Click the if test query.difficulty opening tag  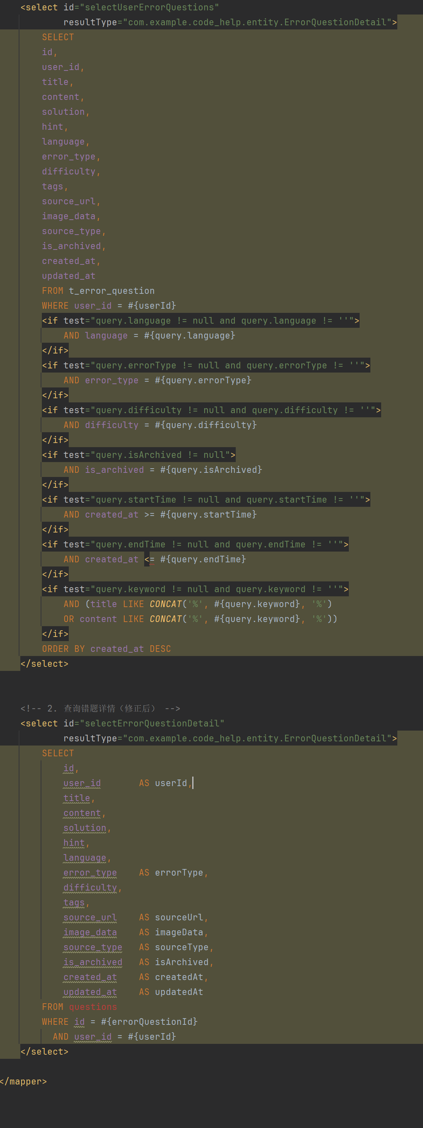(211, 410)
